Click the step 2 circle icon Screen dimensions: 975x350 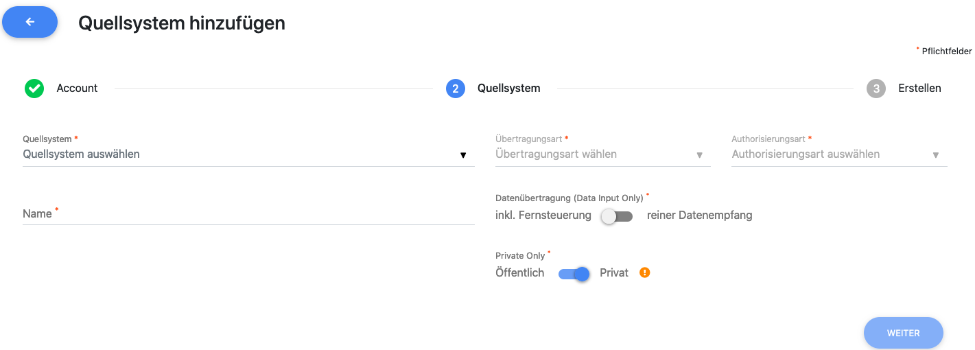pos(456,89)
